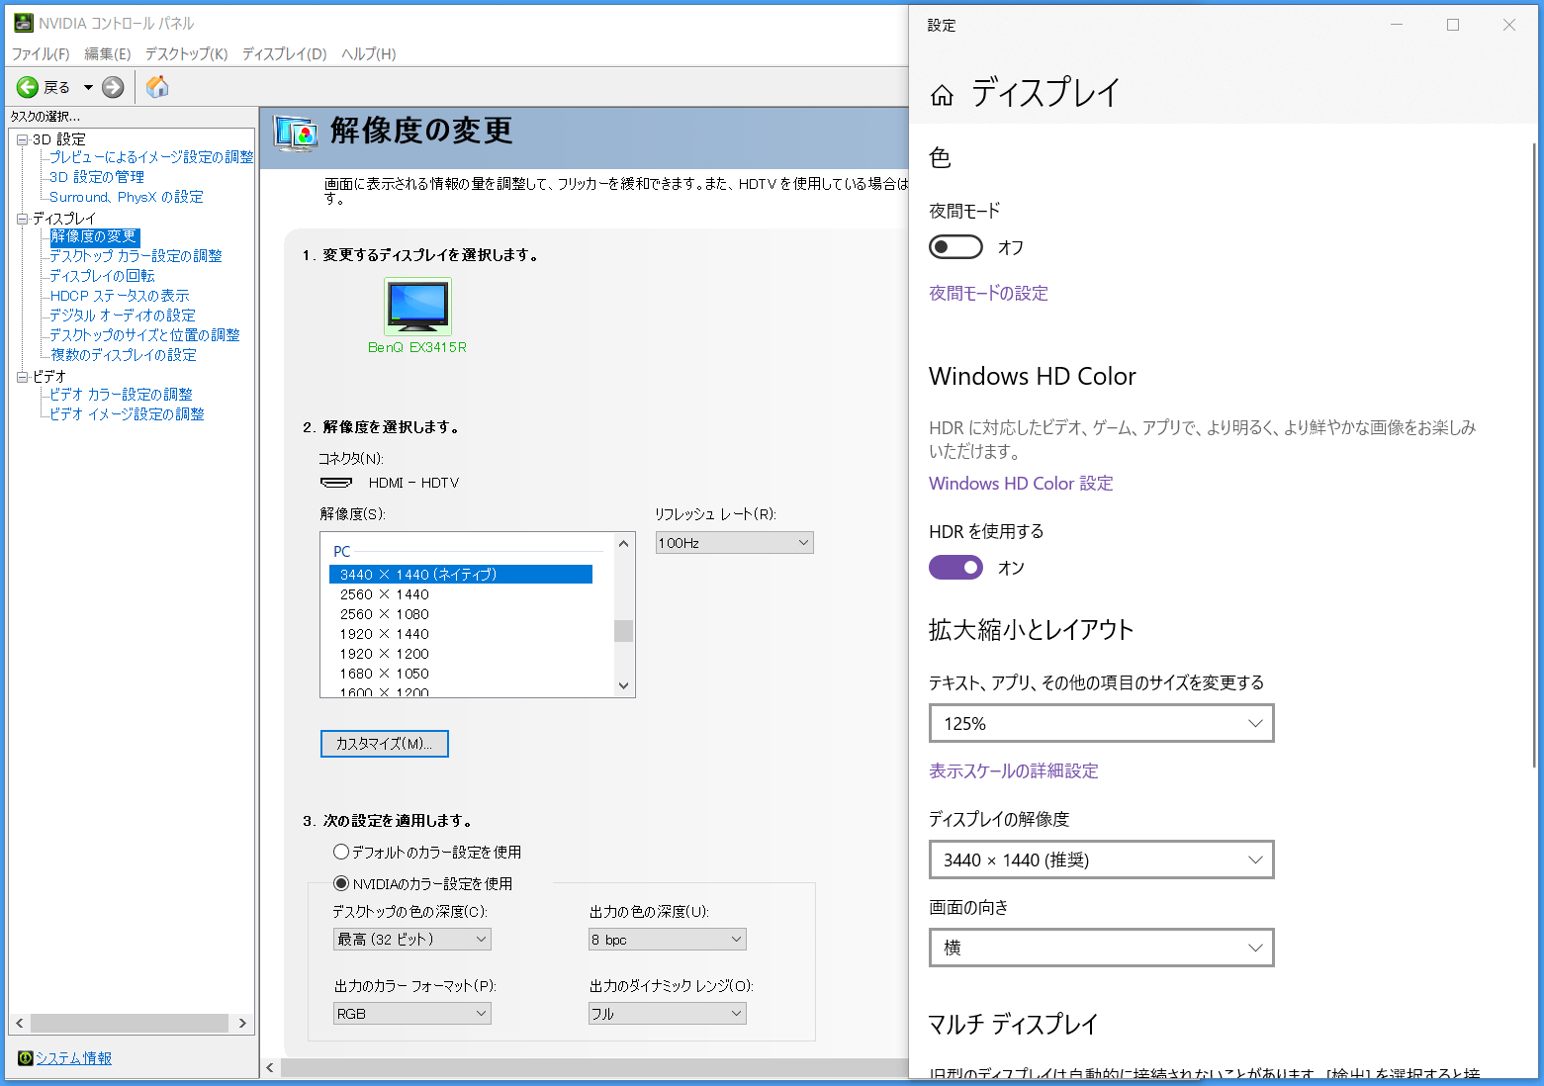
Task: Open the Back history dropdown arrow
Action: [x=88, y=87]
